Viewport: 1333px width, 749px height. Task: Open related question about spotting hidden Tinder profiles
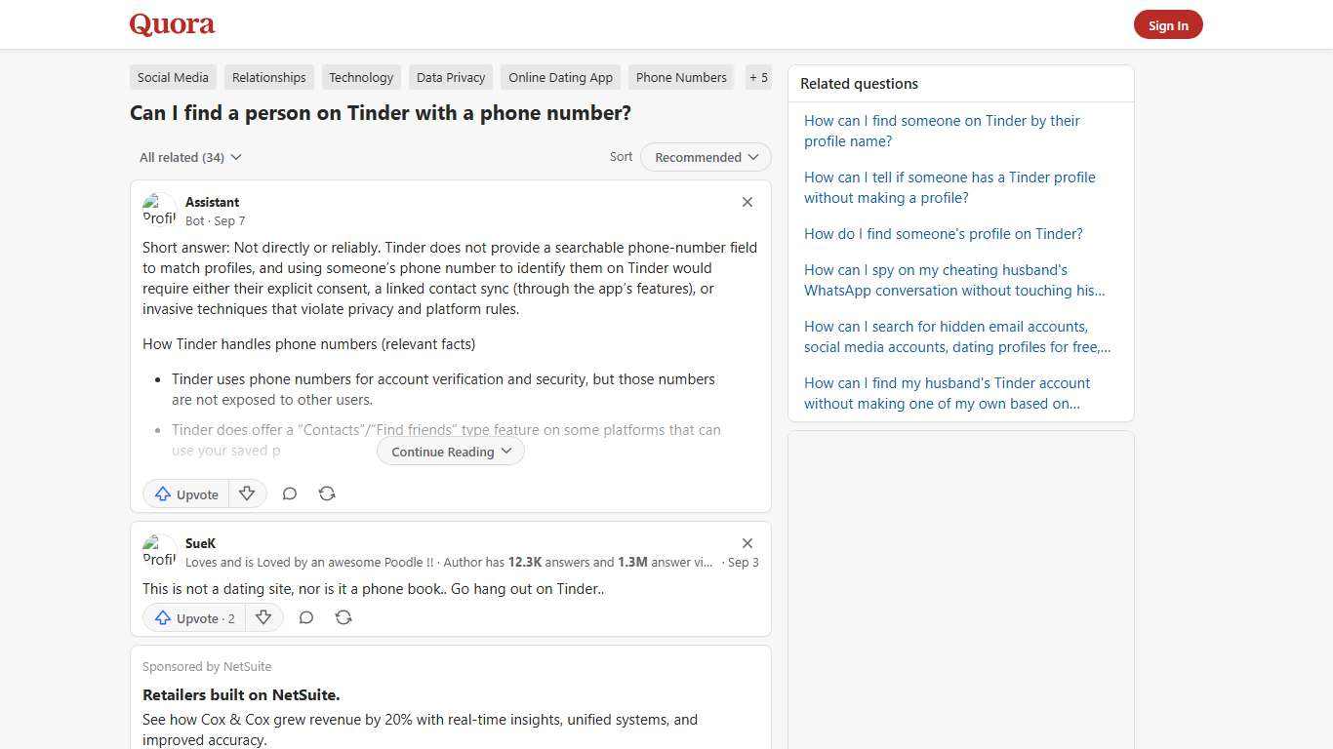[949, 187]
